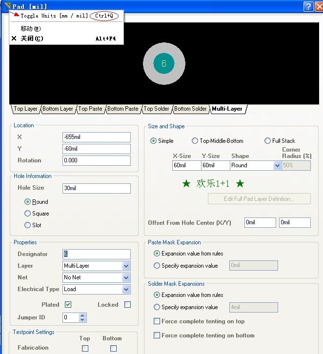Select the Round hole radio button
This screenshot has width=323, height=354.
click(x=27, y=202)
